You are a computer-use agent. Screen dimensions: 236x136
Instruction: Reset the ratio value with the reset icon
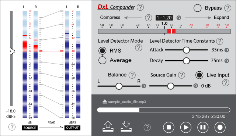coord(178,18)
